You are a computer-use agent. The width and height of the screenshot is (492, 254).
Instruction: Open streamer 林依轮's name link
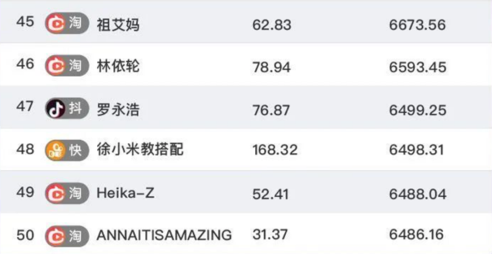coord(118,66)
